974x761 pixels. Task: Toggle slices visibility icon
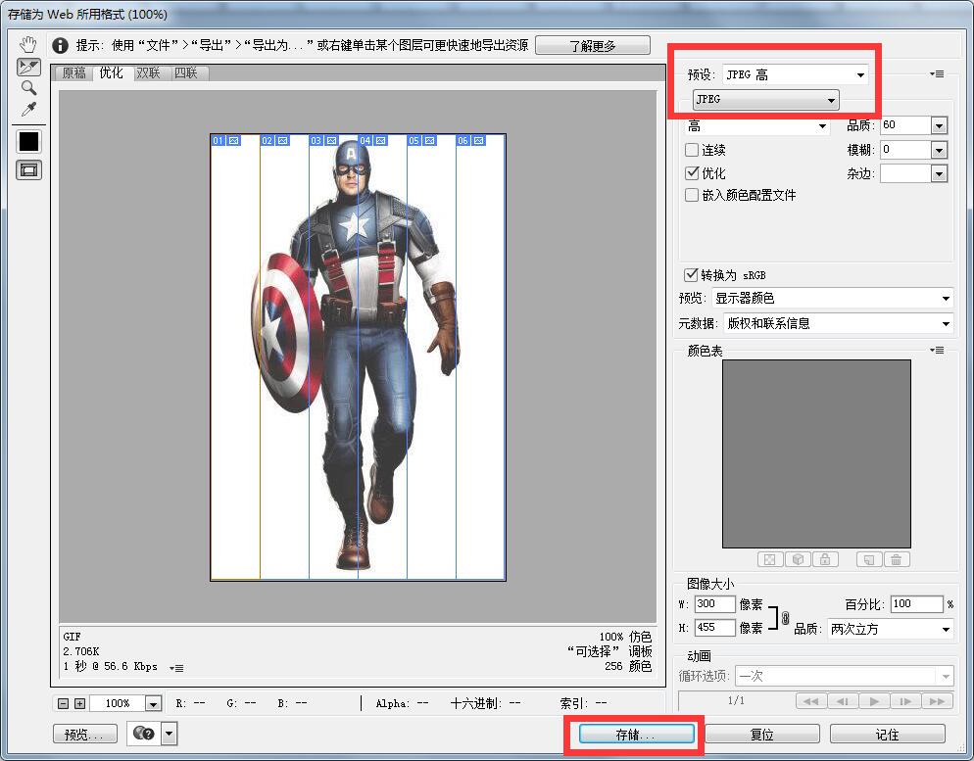point(28,169)
